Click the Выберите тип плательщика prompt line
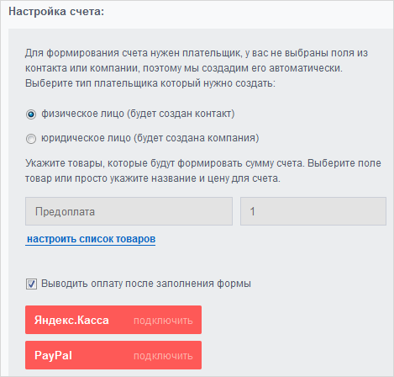 [x=150, y=83]
